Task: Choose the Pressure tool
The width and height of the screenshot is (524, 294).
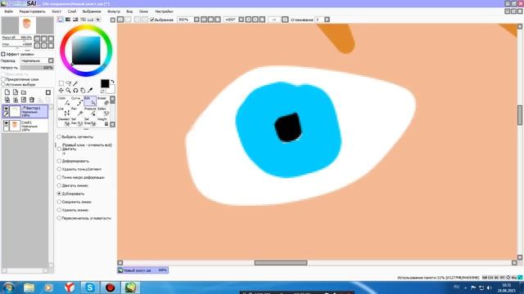Action: [90, 112]
